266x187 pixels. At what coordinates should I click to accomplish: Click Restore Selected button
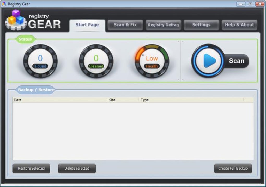point(31,168)
